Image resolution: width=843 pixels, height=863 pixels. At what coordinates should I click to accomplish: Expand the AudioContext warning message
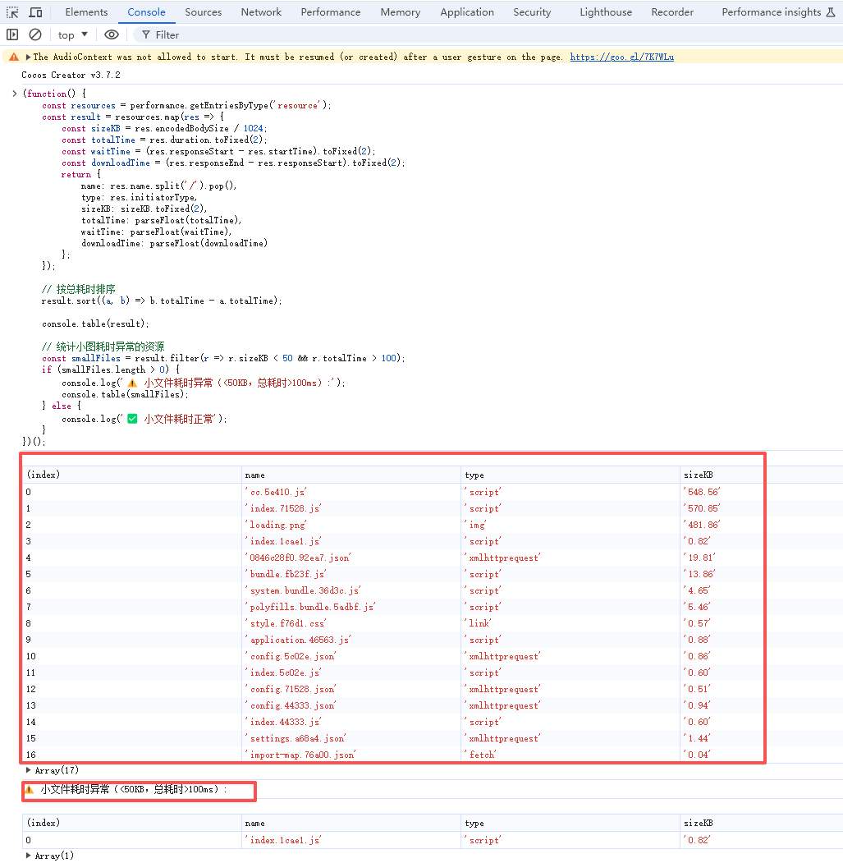pyautogui.click(x=29, y=57)
